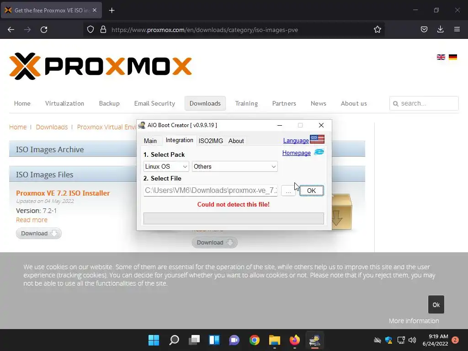Click the Language link

click(296, 140)
